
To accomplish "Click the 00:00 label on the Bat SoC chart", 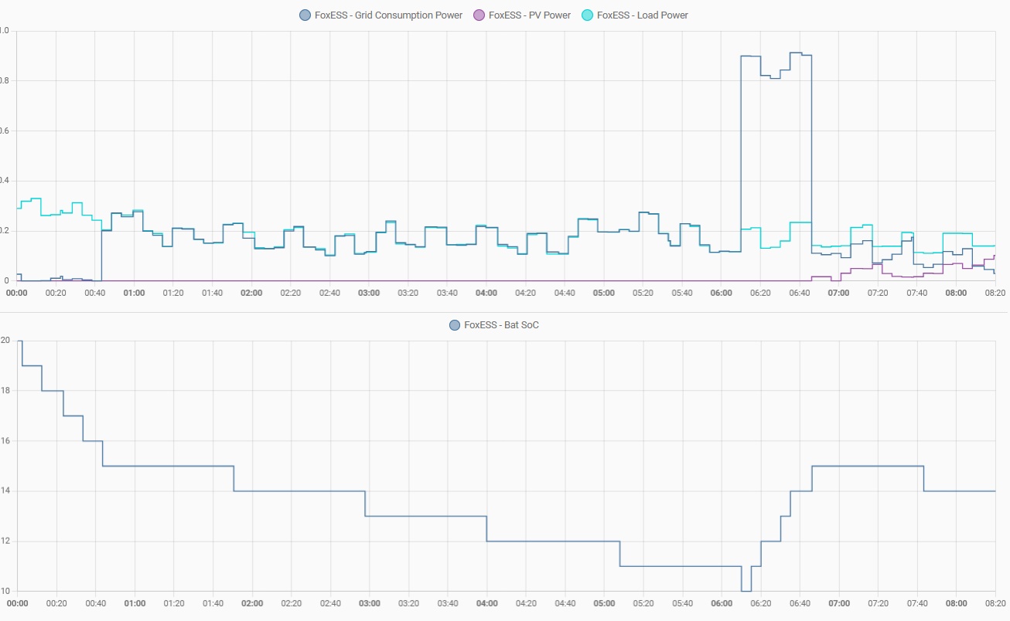I will click(x=17, y=603).
